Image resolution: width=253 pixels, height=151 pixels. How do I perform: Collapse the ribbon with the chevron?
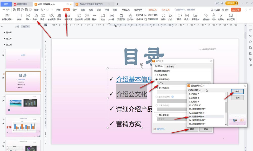[x=250, y=10]
